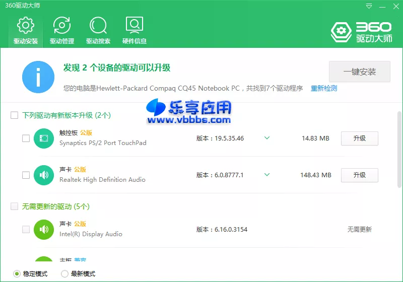
Task: Check the 下列驱动有新版本升级 select-all checkbox
Action: point(15,115)
